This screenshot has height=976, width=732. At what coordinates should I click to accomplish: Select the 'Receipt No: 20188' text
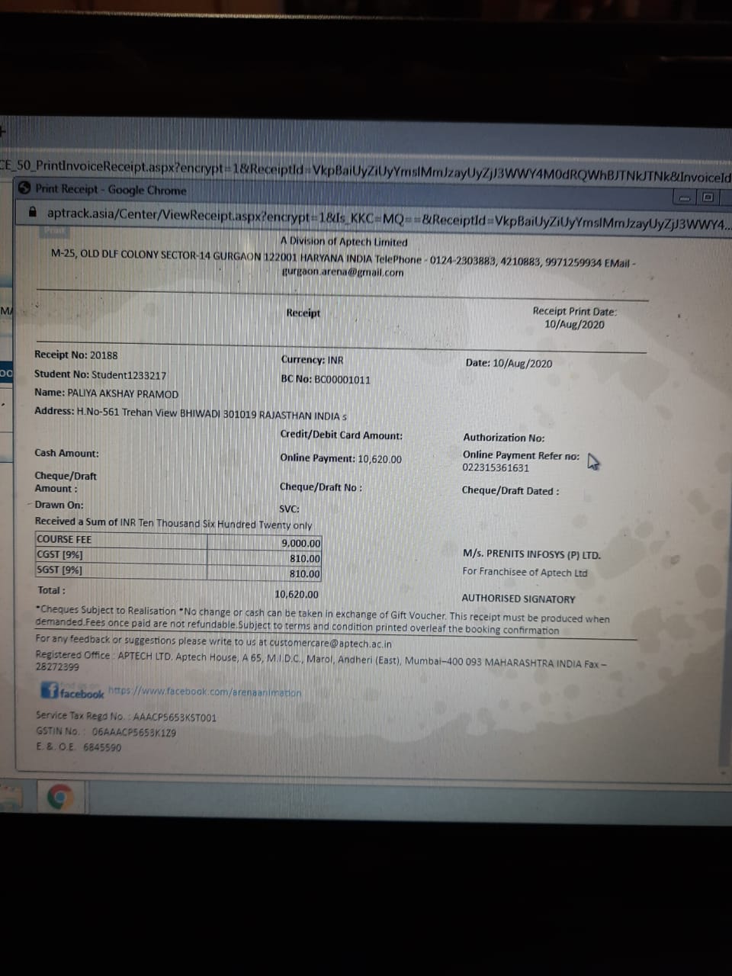[76, 355]
